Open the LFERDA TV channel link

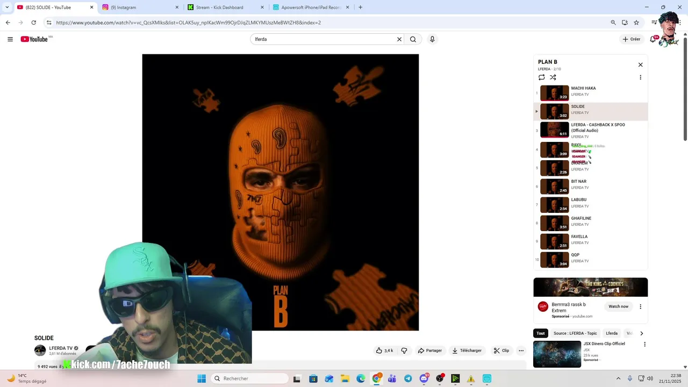coord(61,348)
